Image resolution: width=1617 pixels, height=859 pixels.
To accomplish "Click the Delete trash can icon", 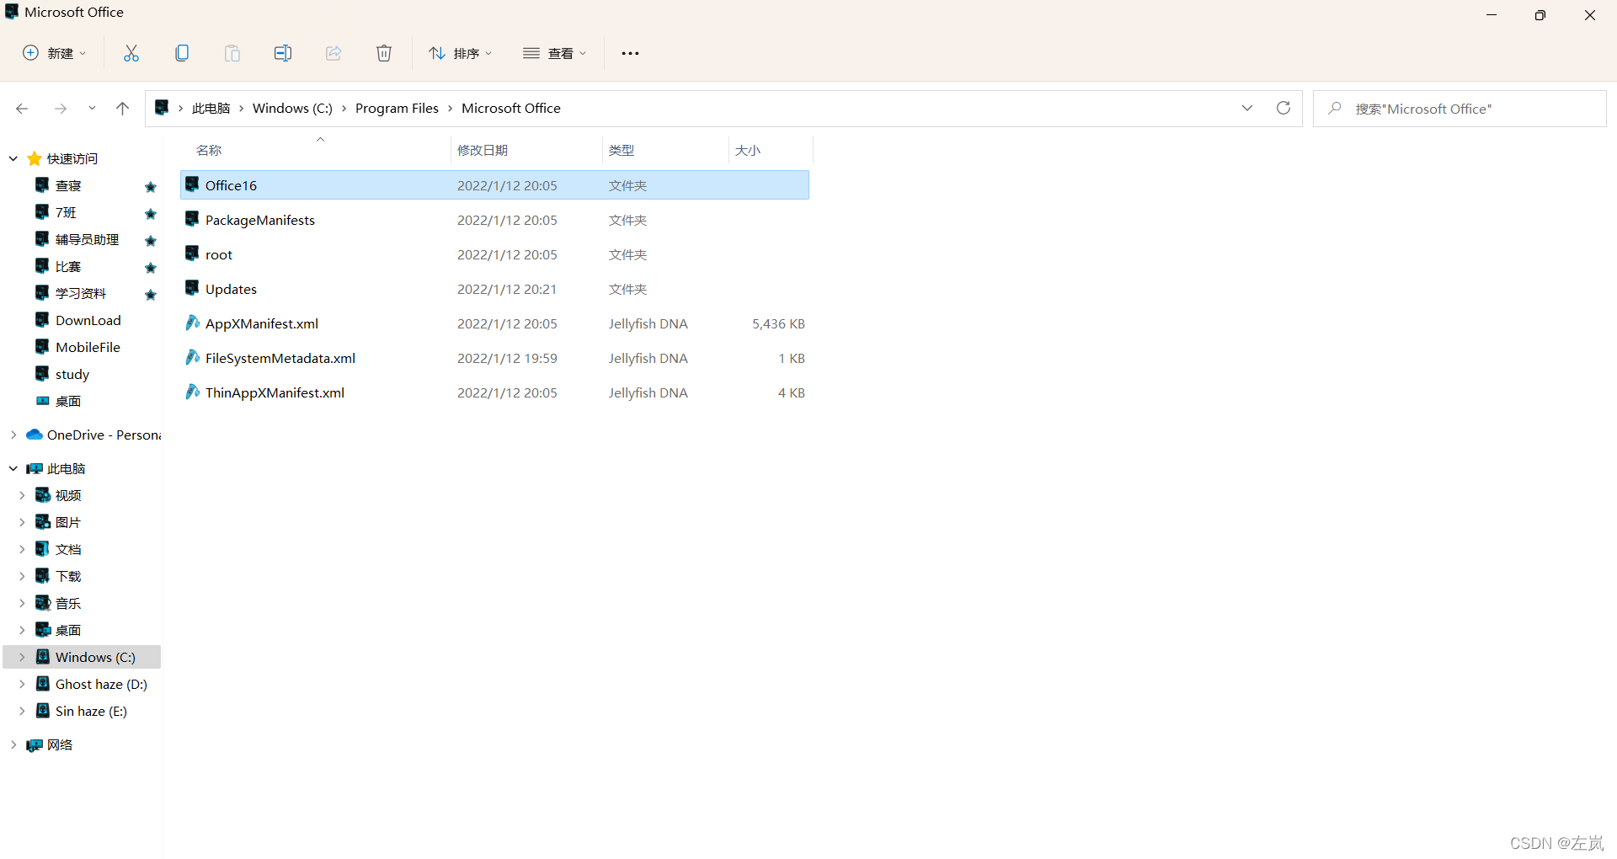I will pos(384,53).
